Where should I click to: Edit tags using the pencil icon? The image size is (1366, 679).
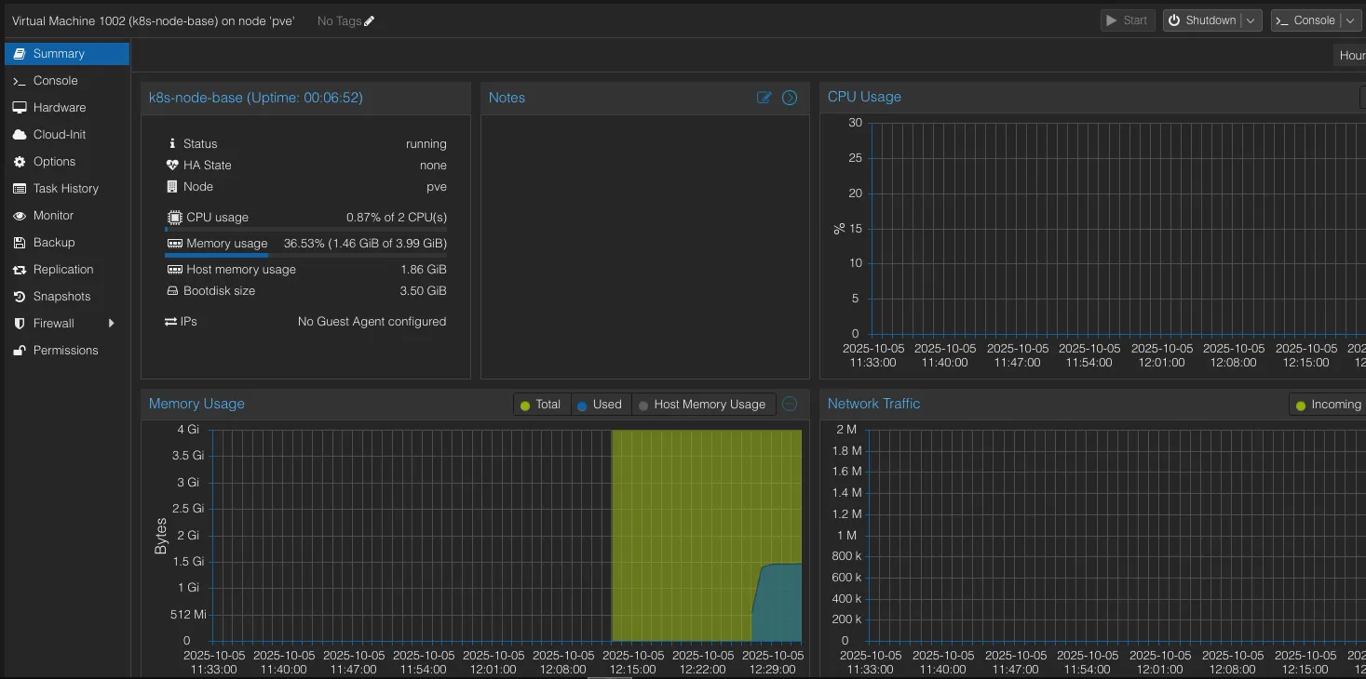pos(370,21)
